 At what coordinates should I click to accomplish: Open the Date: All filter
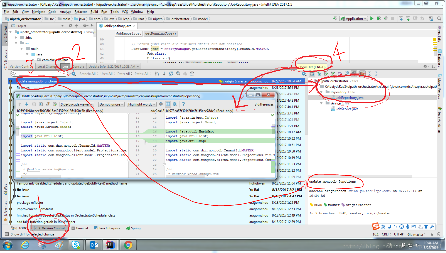point(125,74)
